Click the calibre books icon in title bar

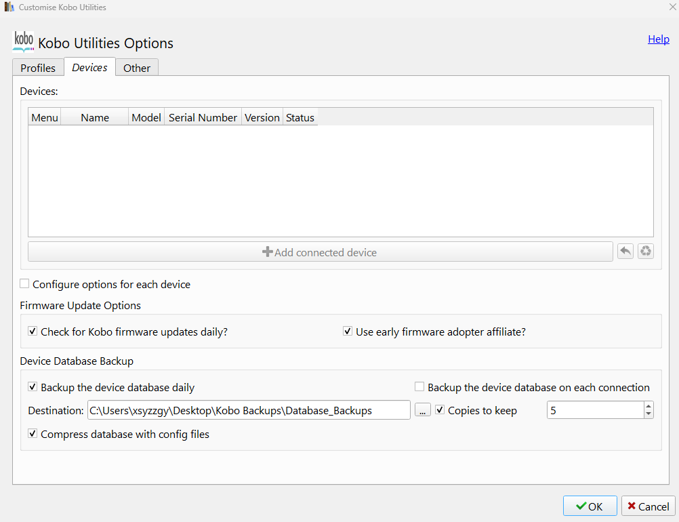[9, 7]
